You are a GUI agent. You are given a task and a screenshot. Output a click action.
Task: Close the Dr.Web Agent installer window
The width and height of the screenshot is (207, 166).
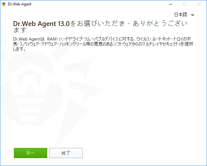[199, 4]
